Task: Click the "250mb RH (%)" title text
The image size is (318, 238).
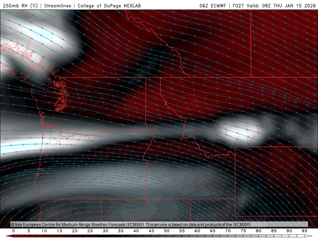Action: coord(21,6)
